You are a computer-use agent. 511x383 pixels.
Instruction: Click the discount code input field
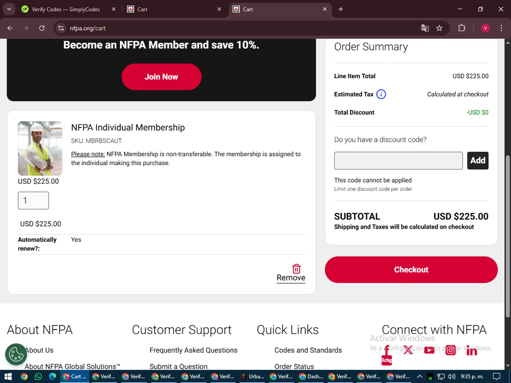[x=398, y=161]
